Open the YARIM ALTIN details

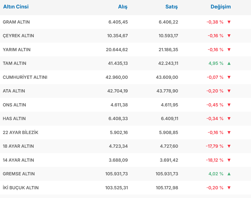coord(17,50)
